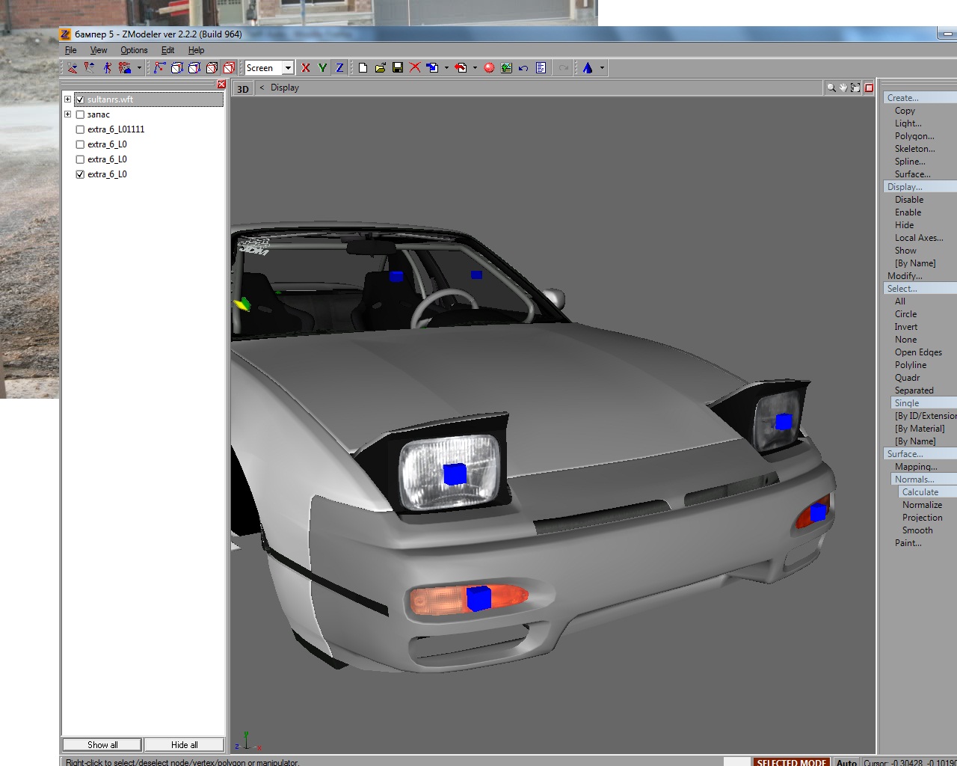The width and height of the screenshot is (957, 766).
Task: Click the blue walking figure toolbar icon
Action: [x=107, y=67]
